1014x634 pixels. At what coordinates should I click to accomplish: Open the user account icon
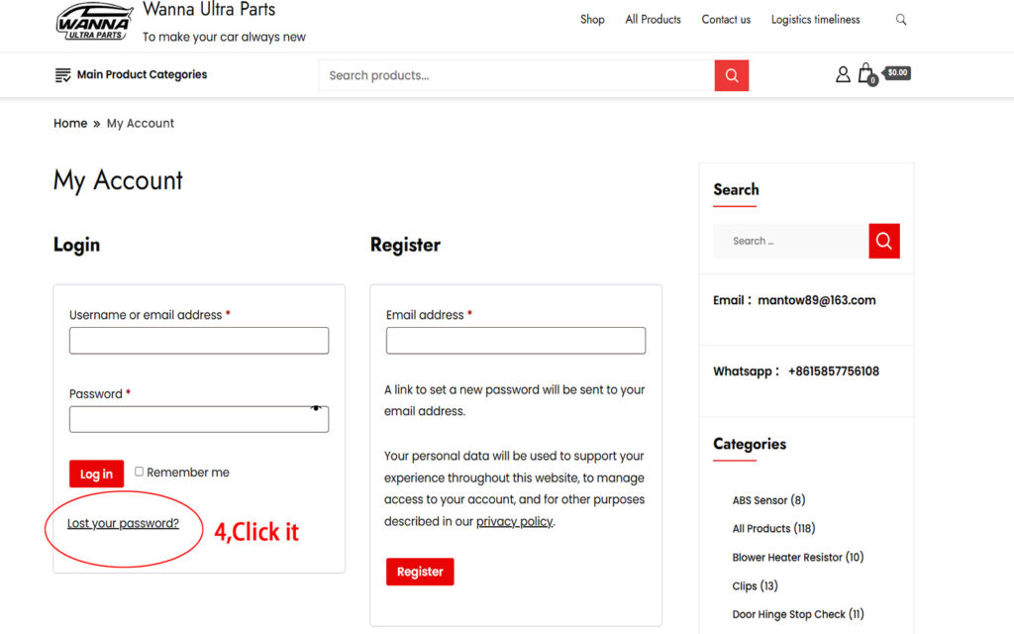click(x=843, y=74)
